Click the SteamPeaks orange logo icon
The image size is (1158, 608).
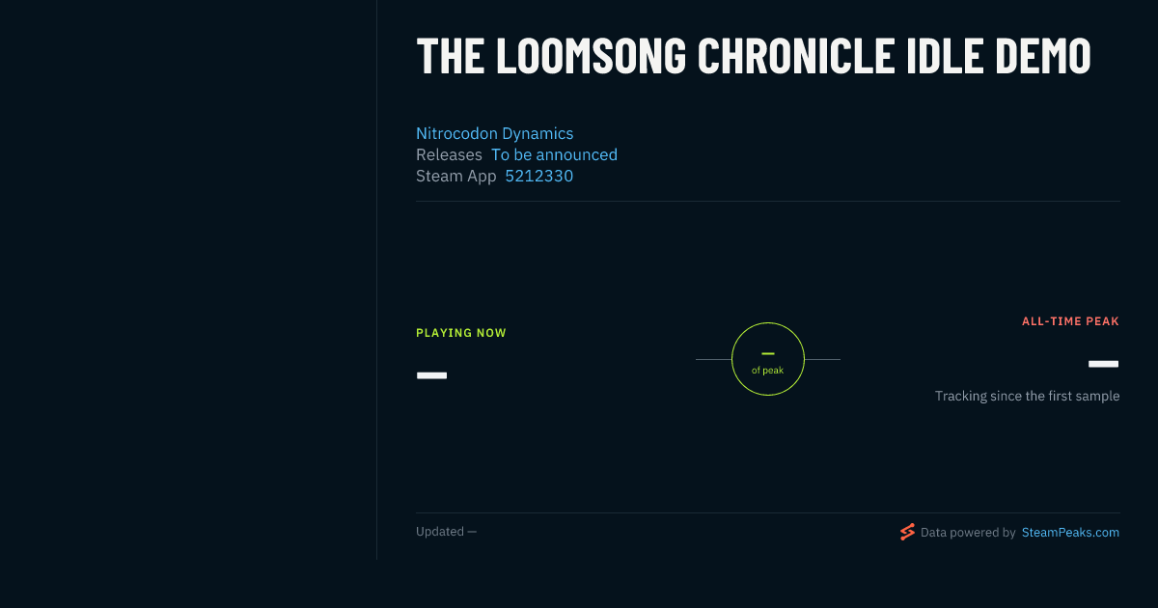(907, 532)
